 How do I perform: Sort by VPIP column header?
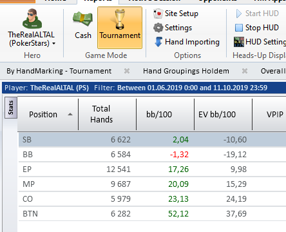pos(269,114)
